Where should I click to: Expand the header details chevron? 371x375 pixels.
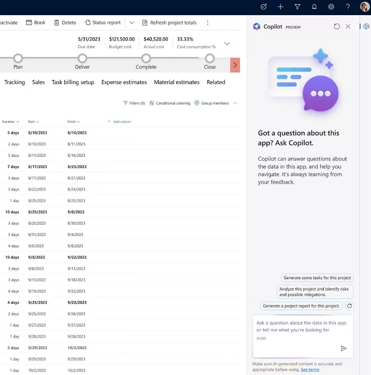click(227, 43)
